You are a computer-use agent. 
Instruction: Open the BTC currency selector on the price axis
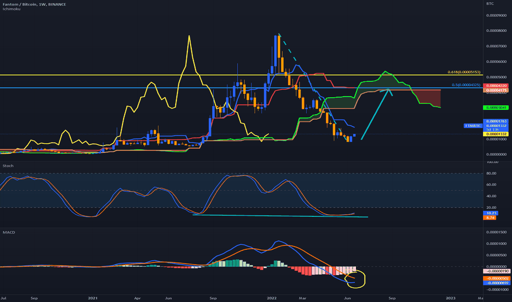[490, 4]
